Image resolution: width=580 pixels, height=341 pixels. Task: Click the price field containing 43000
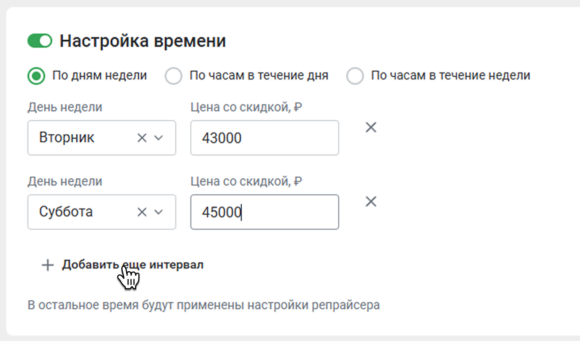(265, 138)
